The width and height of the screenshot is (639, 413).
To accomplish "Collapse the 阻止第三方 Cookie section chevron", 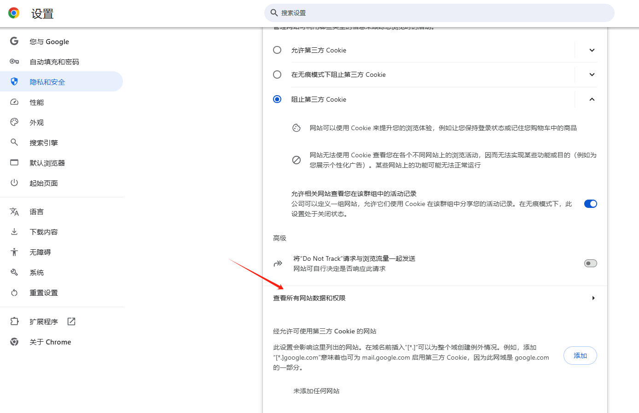I will point(592,99).
